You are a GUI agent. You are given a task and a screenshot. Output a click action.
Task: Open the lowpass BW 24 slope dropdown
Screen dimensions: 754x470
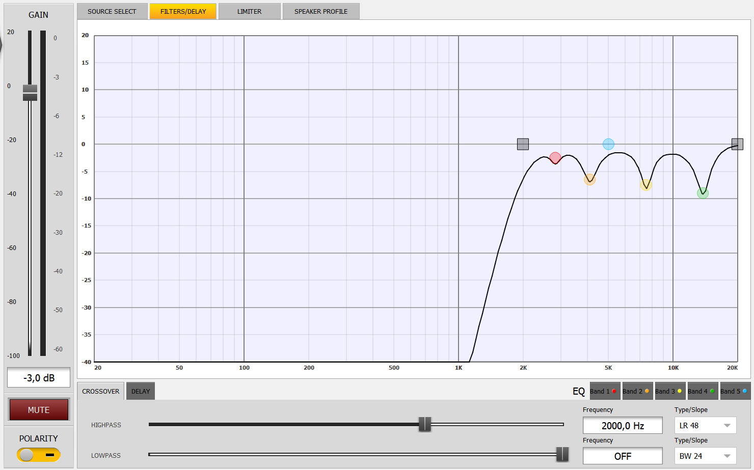(705, 456)
